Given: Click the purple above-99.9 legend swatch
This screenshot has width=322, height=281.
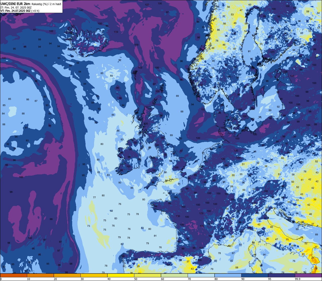Looking at the screenshot, I should pos(308,275).
